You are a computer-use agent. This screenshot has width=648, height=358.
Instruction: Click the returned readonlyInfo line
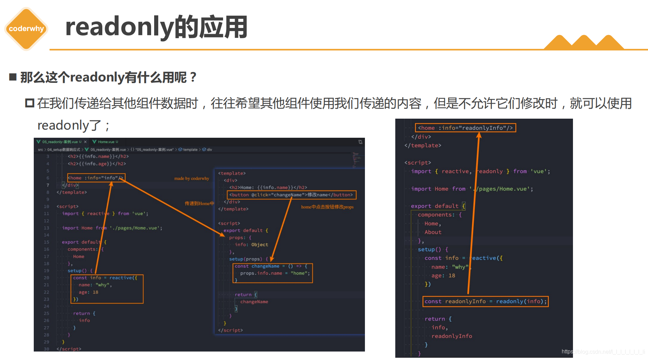[452, 336]
